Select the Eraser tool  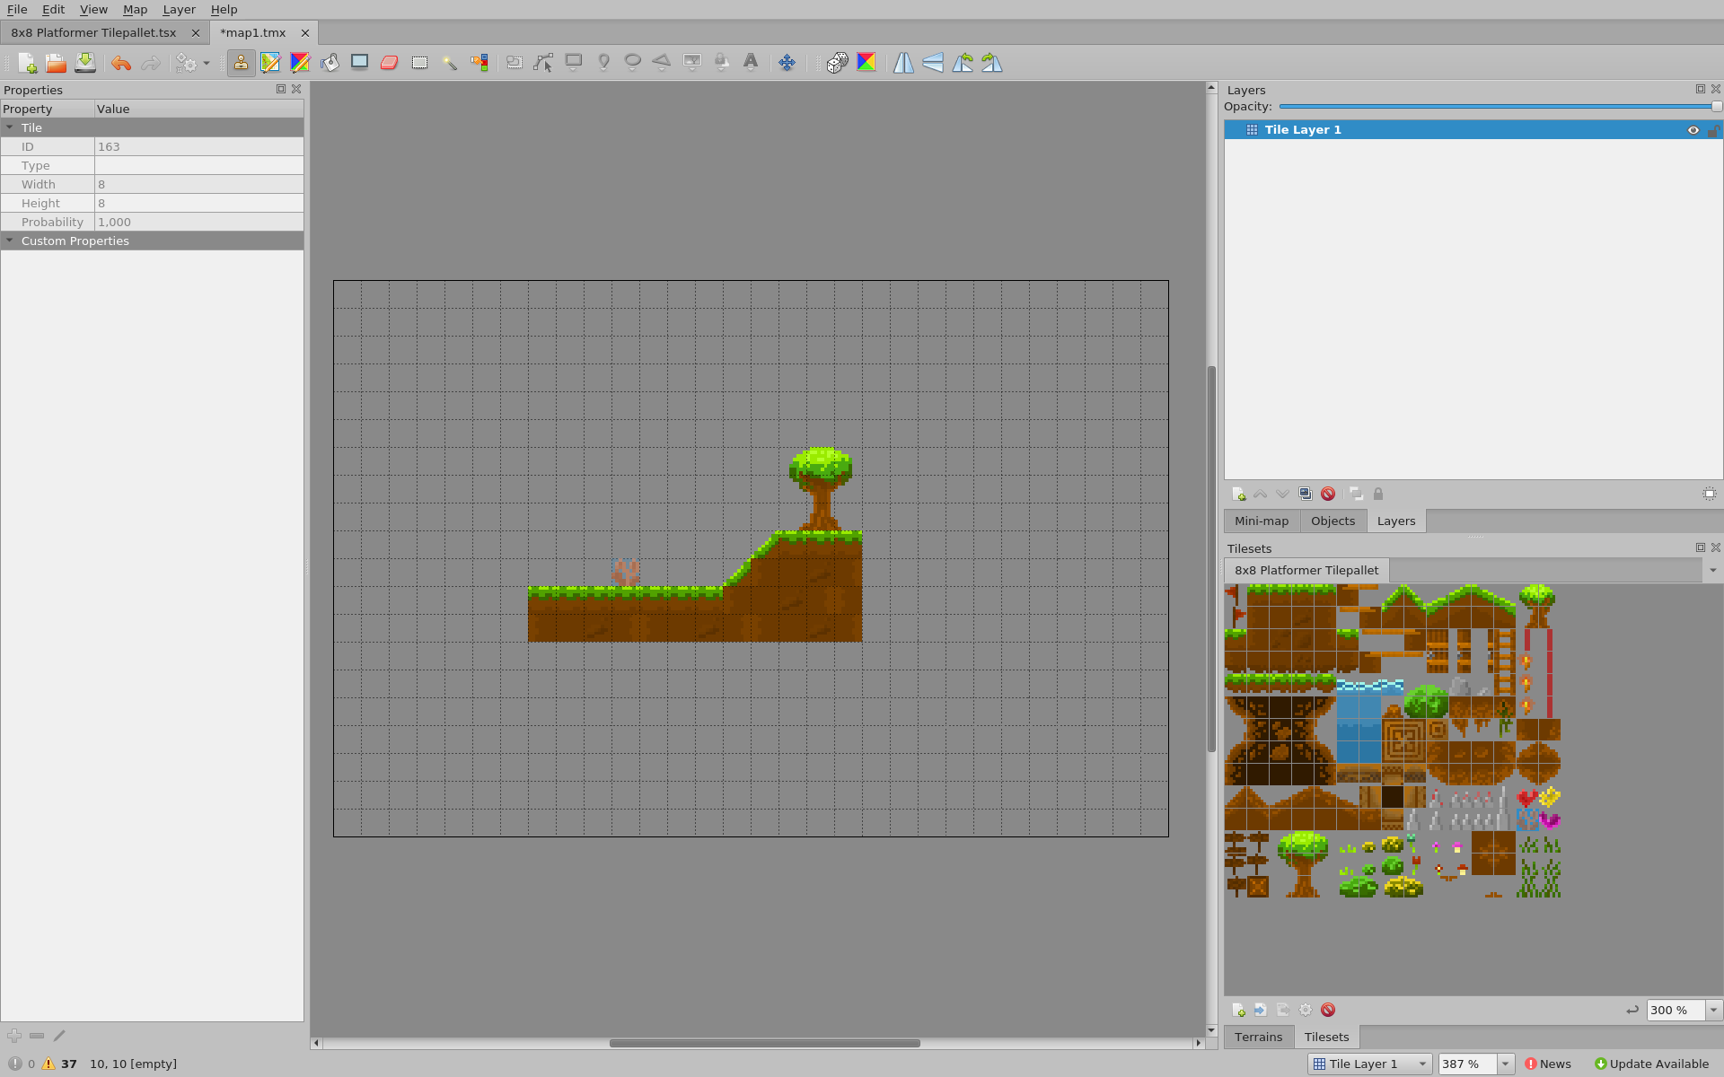click(x=389, y=63)
